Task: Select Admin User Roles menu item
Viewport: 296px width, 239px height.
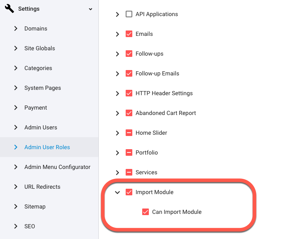Action: point(47,147)
